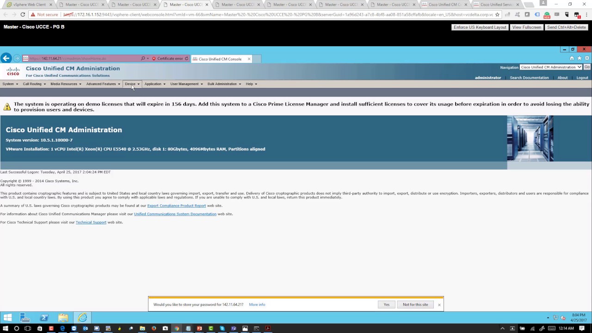Open Task View on host taskbar

click(28, 328)
